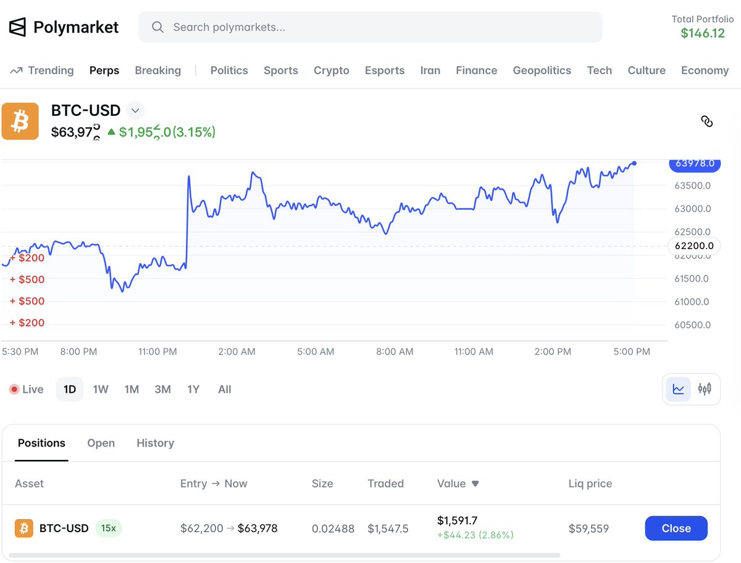Focus the Search polymarkets field
741x563 pixels.
371,27
